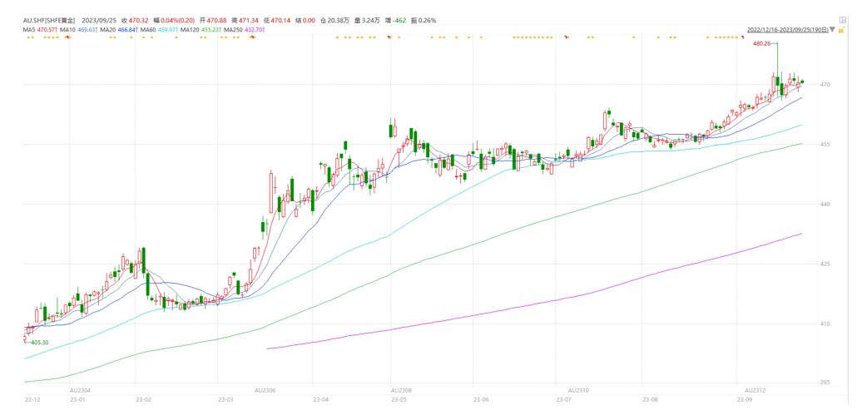
Task: Click the 2023/09/25 quote date
Action: 99,20
